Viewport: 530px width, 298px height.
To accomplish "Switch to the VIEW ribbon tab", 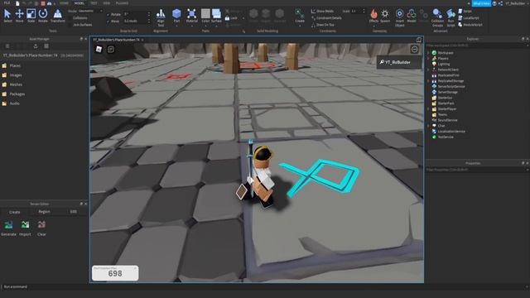I will click(107, 3).
